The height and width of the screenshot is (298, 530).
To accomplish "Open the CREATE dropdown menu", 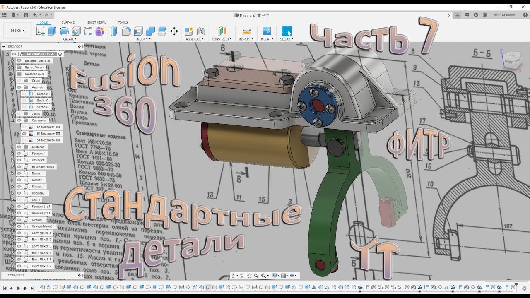I will tap(70, 39).
